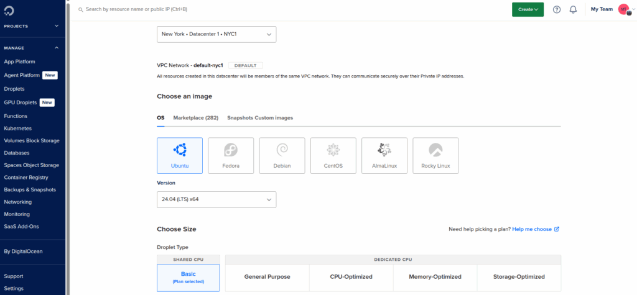
Task: Collapse the Manage section in sidebar
Action: 57,48
